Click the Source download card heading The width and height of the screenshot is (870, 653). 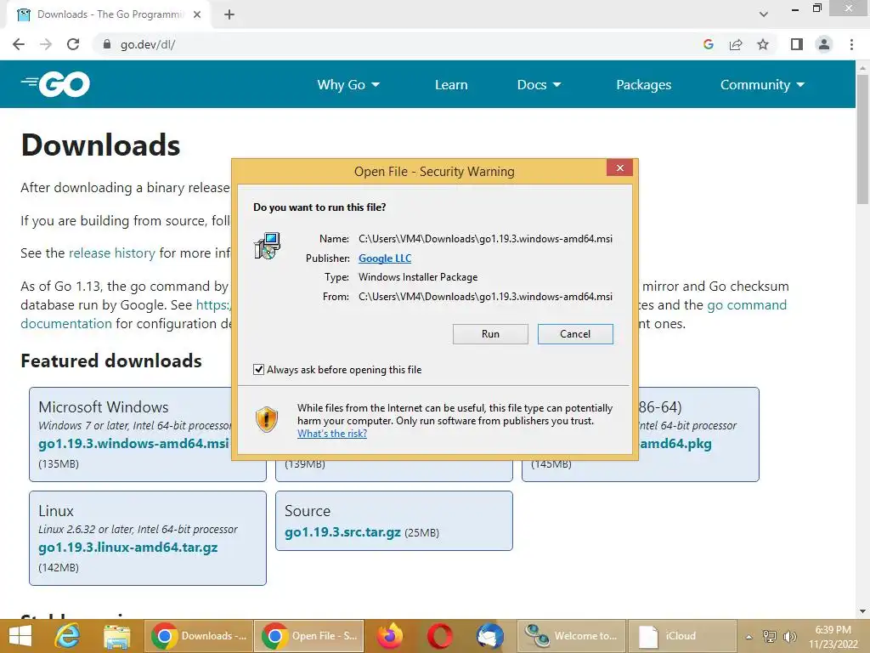click(x=308, y=511)
